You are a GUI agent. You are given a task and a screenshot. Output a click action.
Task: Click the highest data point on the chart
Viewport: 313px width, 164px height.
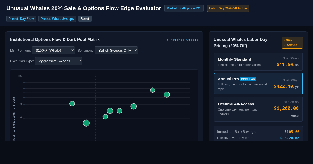click(x=153, y=90)
